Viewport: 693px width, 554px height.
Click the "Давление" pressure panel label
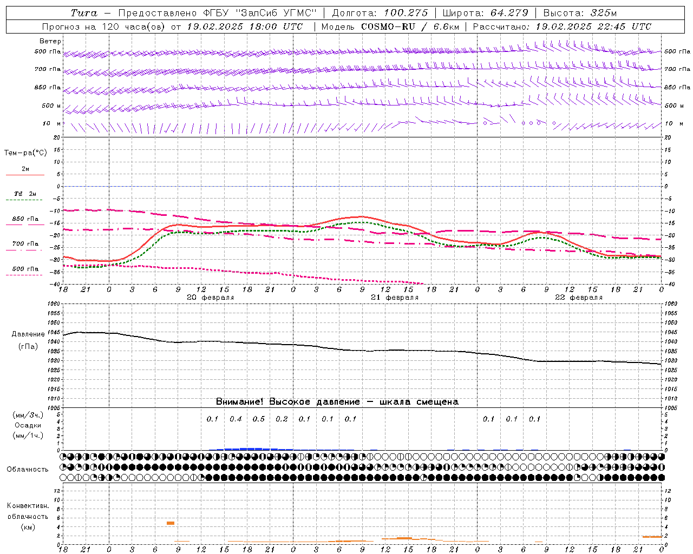tap(28, 334)
